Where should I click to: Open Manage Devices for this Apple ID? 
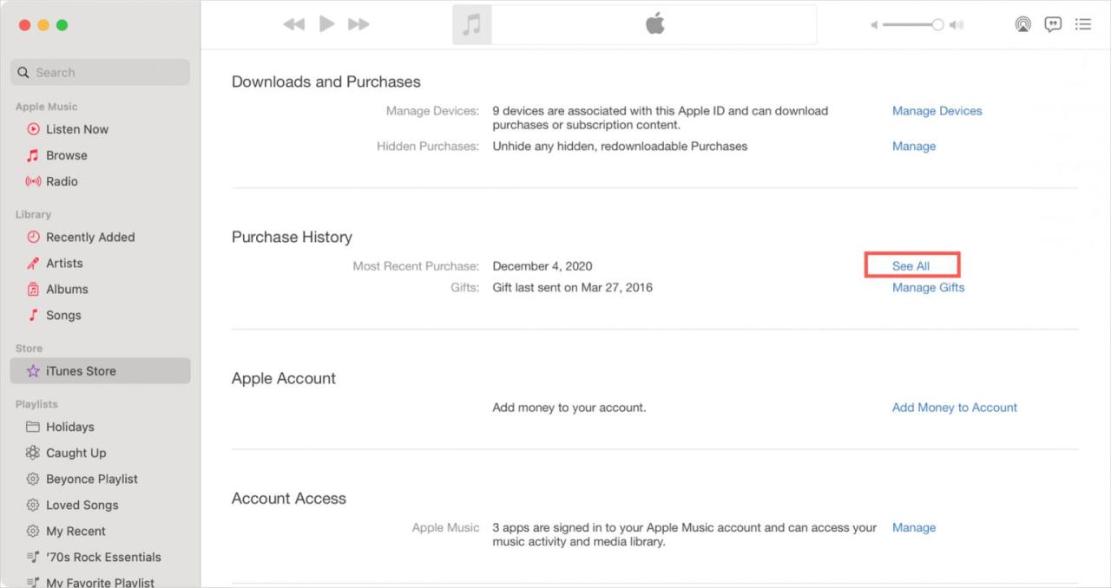click(x=937, y=110)
